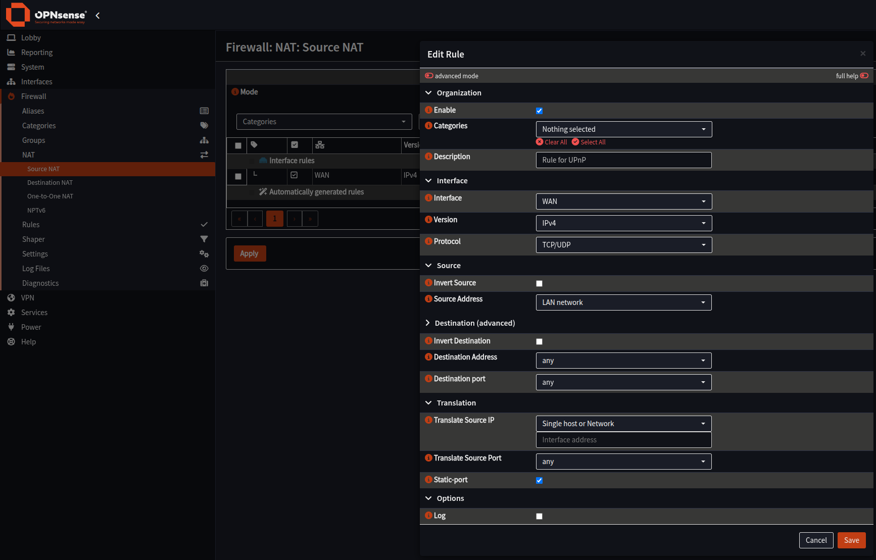Screen dimensions: 876x560
Task: Save the edited rule
Action: pyautogui.click(x=851, y=540)
